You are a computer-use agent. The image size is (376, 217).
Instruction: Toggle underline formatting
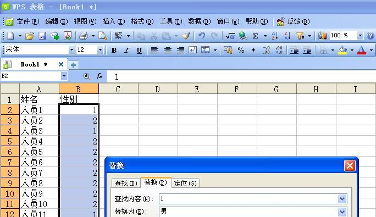pyautogui.click(x=139, y=51)
